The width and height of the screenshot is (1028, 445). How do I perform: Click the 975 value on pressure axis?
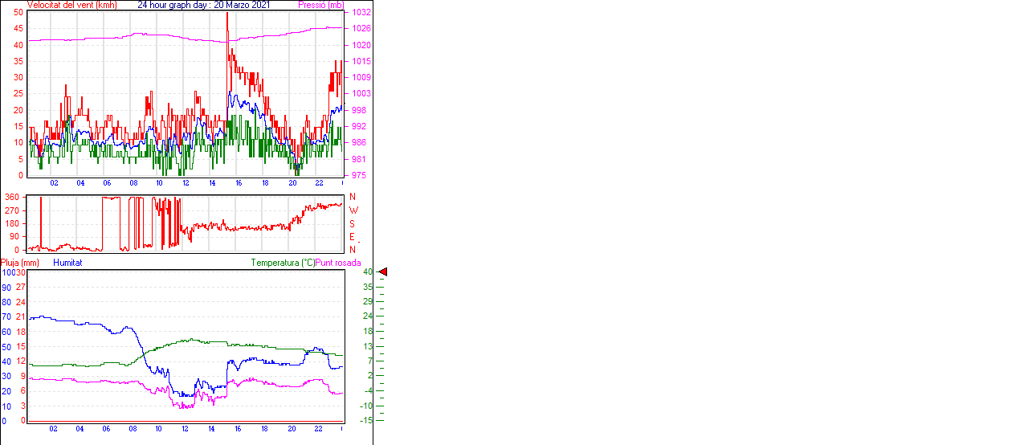click(x=359, y=175)
